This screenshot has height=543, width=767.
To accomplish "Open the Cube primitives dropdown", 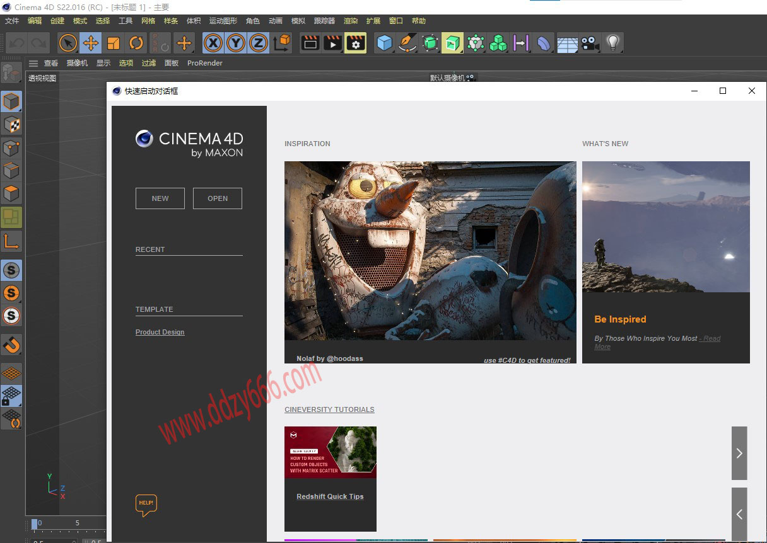I will (x=385, y=43).
